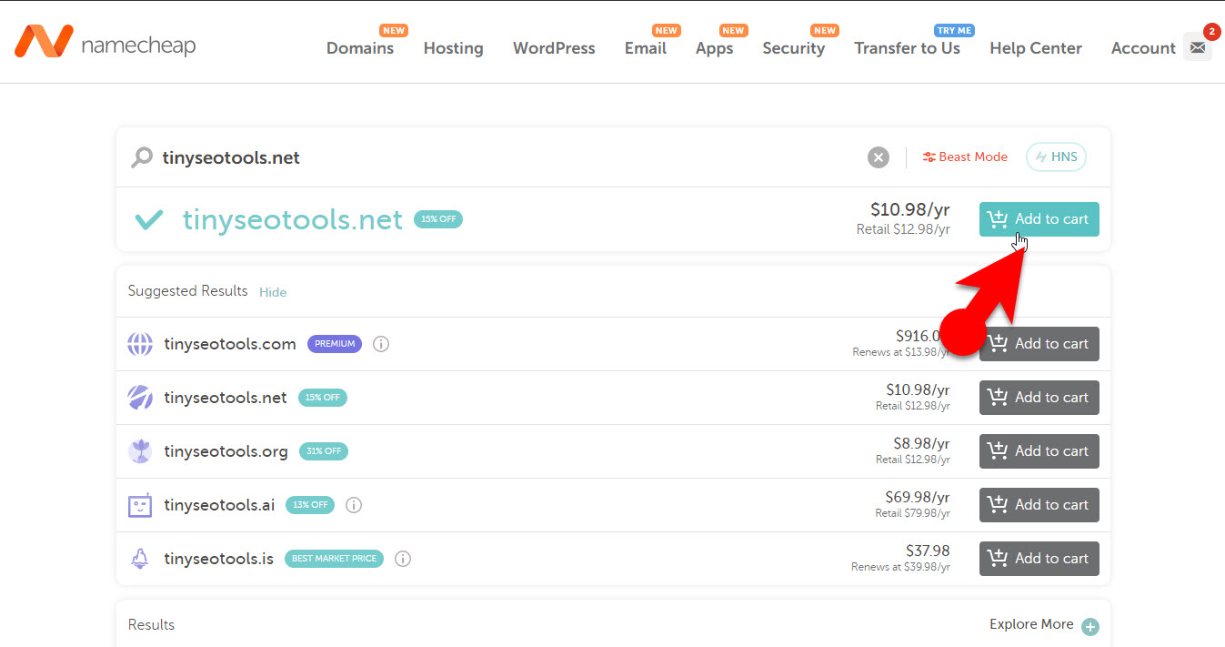The width and height of the screenshot is (1225, 647).
Task: Open the Security menu
Action: pos(793,48)
